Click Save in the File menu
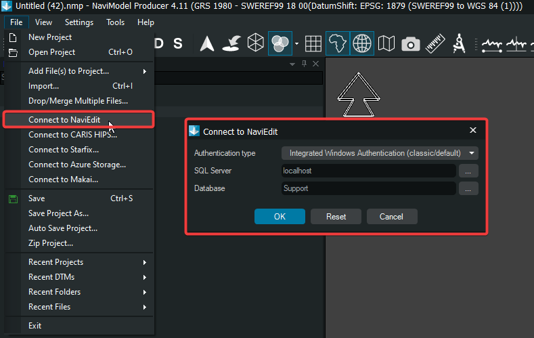Viewport: 534px width, 338px height. (79, 198)
